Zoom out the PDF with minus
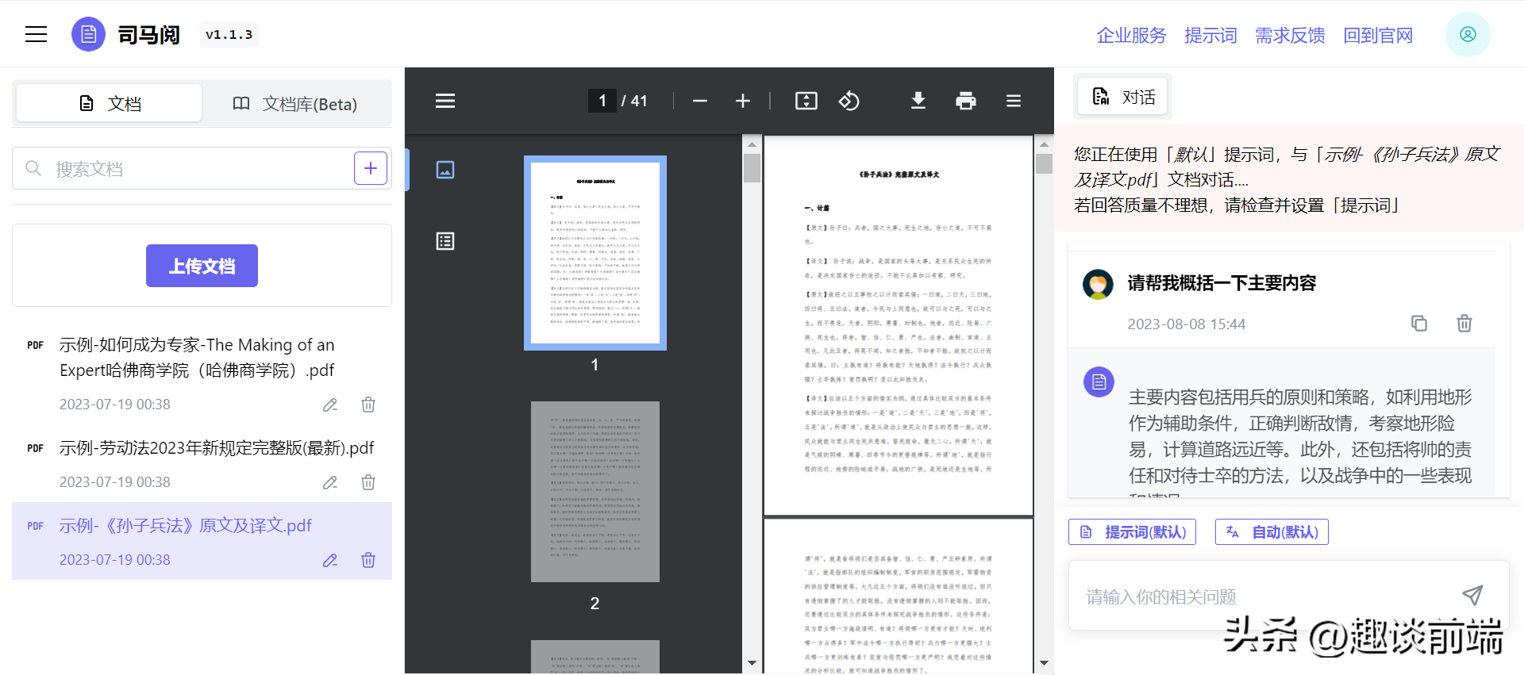1524x675 pixels. pos(699,101)
